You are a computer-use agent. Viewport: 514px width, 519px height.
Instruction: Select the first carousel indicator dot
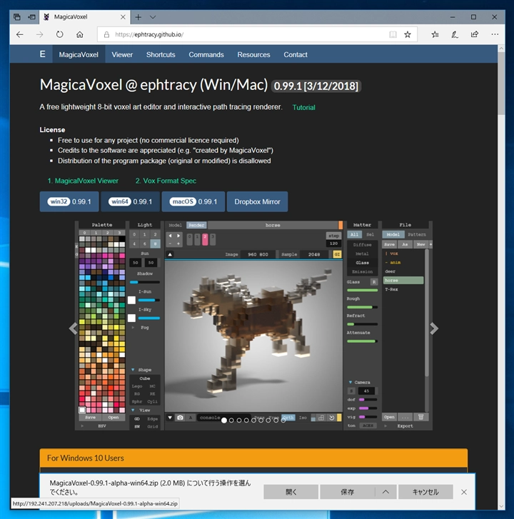(x=224, y=420)
